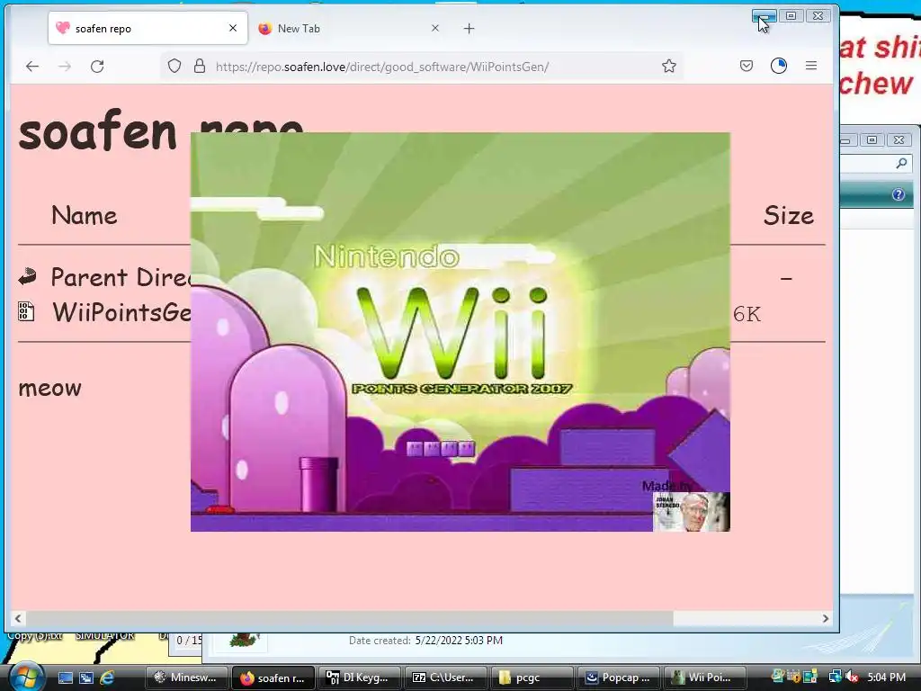Switch to DI Keygen taskbar button
The width and height of the screenshot is (921, 691).
(360, 678)
